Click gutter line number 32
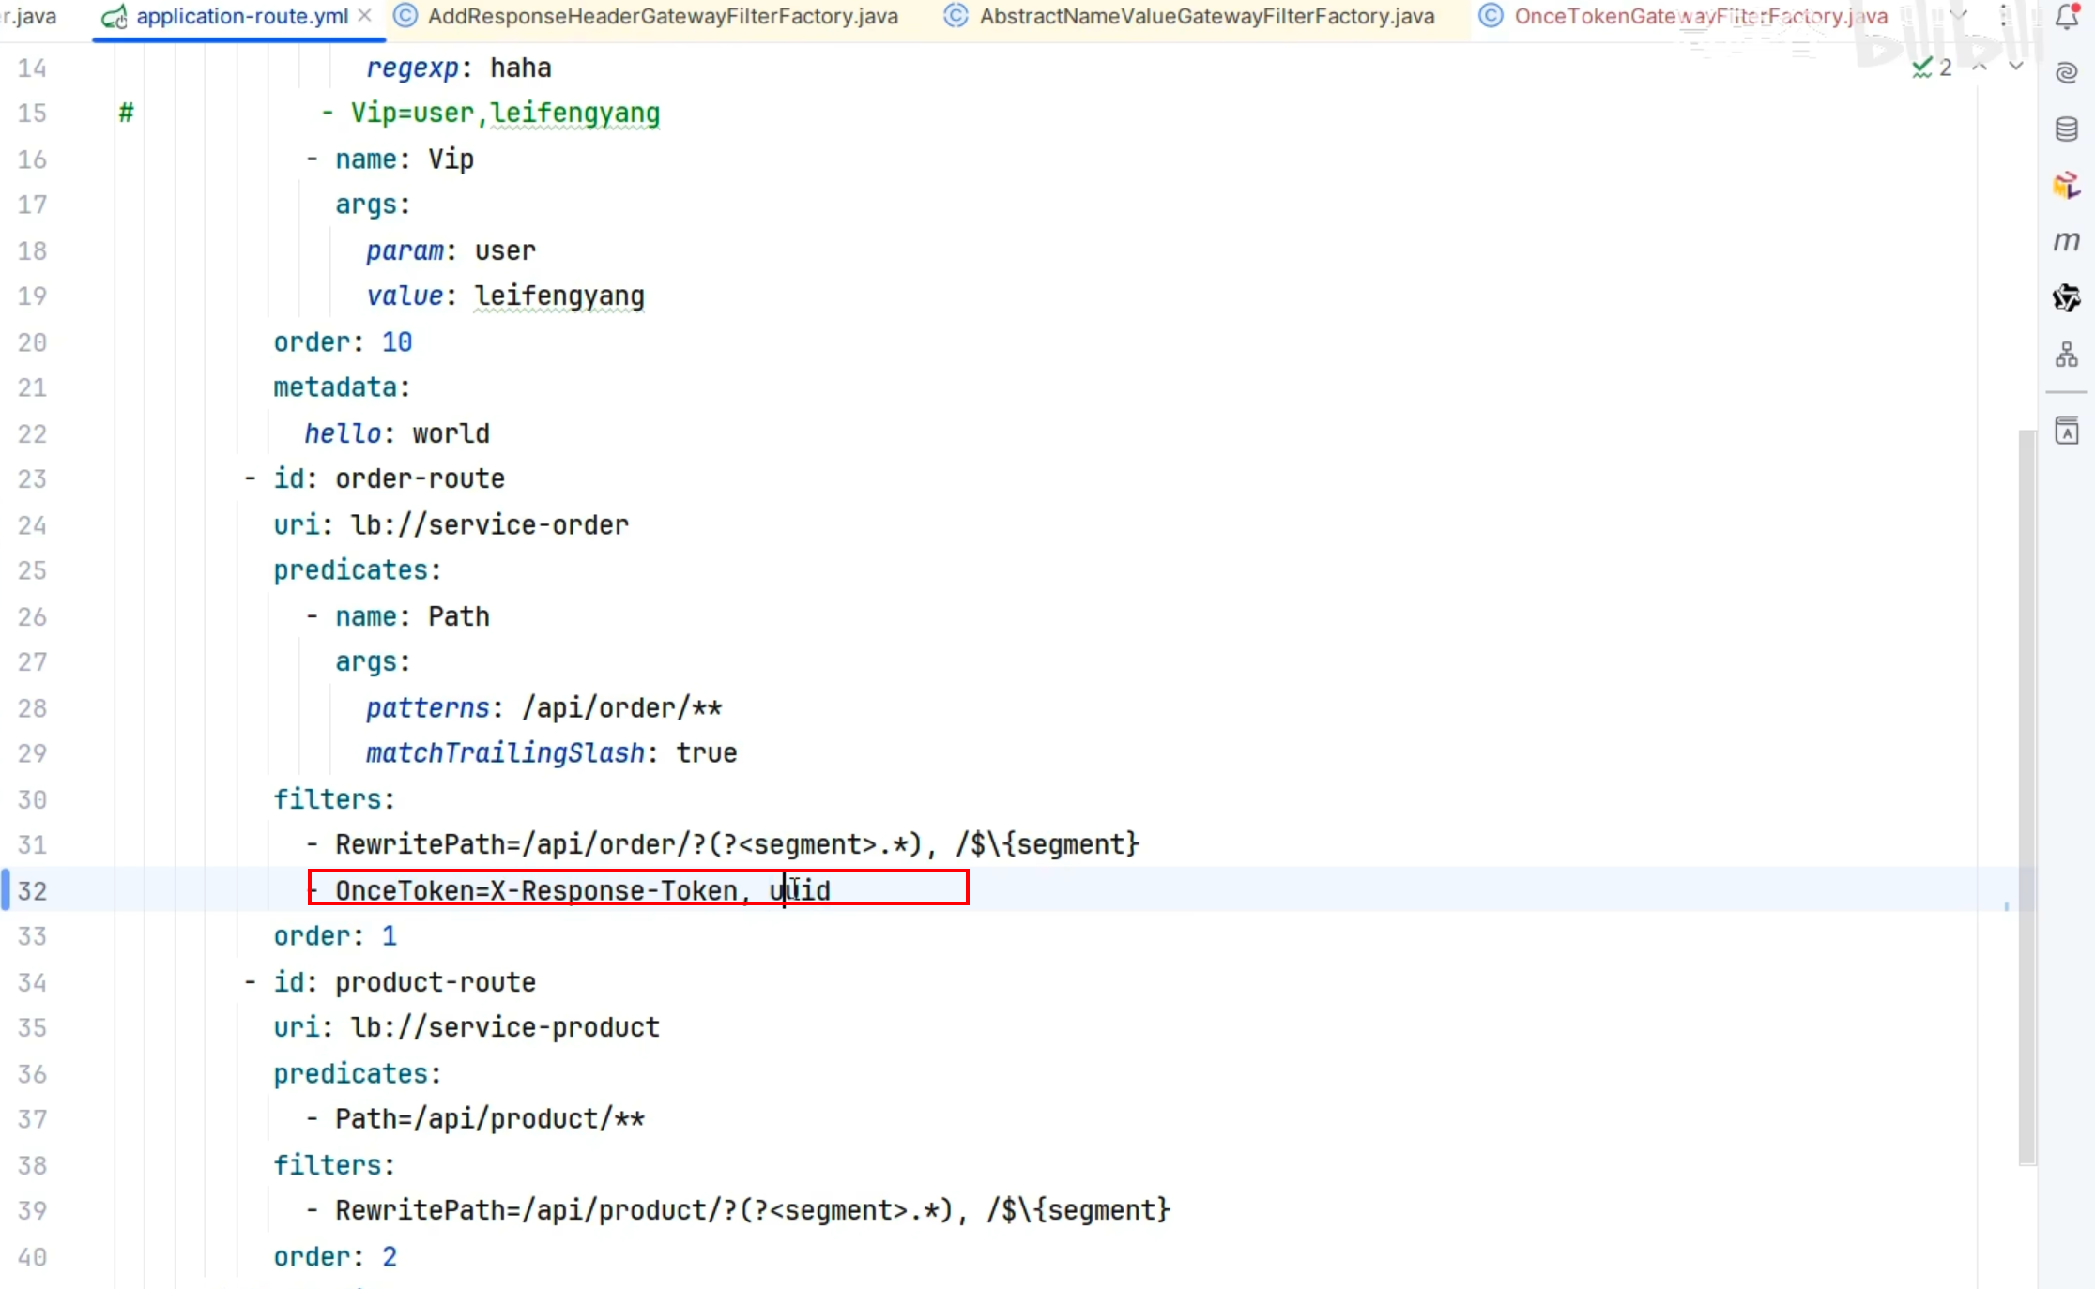The image size is (2095, 1289). (32, 890)
